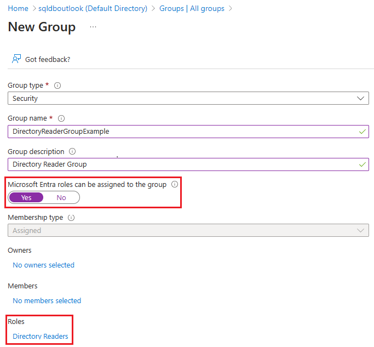Open the ellipsis menu beside New Group
Viewport: 374px width, 347px height.
click(x=93, y=27)
